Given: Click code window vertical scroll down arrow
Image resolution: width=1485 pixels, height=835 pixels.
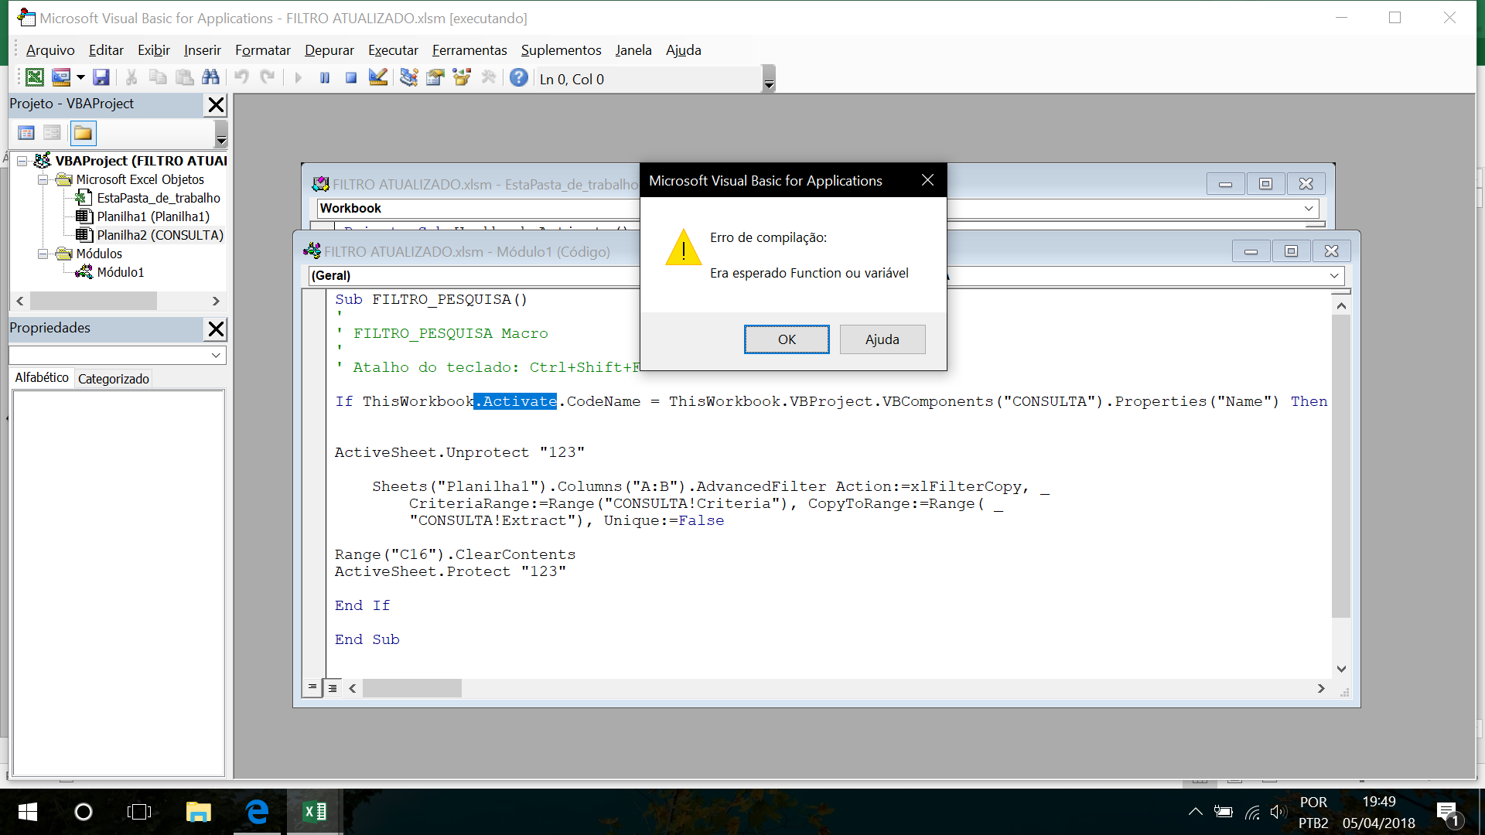Looking at the screenshot, I should point(1341,669).
